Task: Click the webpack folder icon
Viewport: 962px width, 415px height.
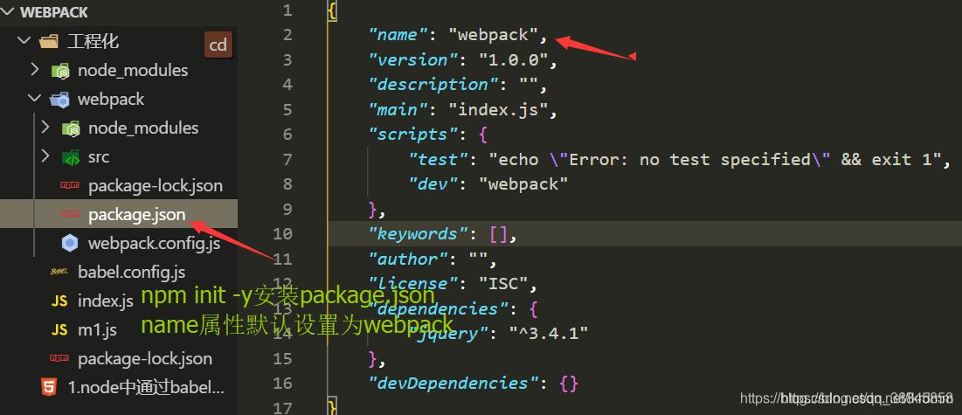Action: [60, 99]
